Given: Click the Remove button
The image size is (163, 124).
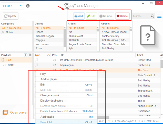Looking at the screenshot, I should 106,16.
